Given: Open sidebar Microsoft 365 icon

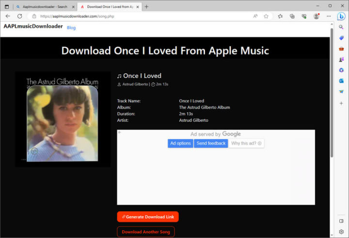Looking at the screenshot, I should [x=341, y=70].
